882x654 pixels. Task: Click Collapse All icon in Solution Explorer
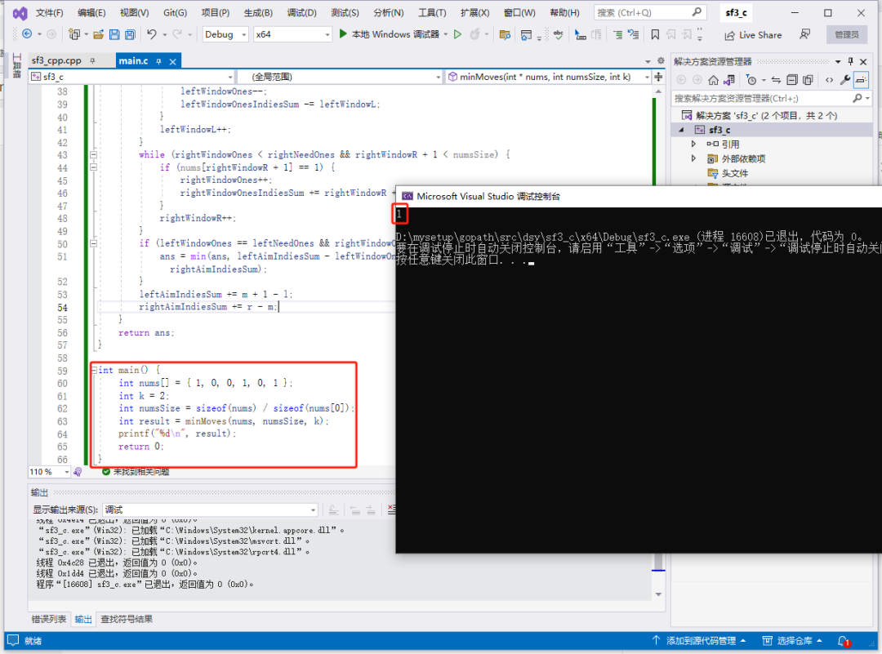[x=792, y=80]
